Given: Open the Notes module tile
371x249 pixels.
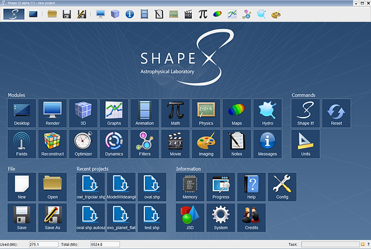Looking at the screenshot, I should [237, 144].
